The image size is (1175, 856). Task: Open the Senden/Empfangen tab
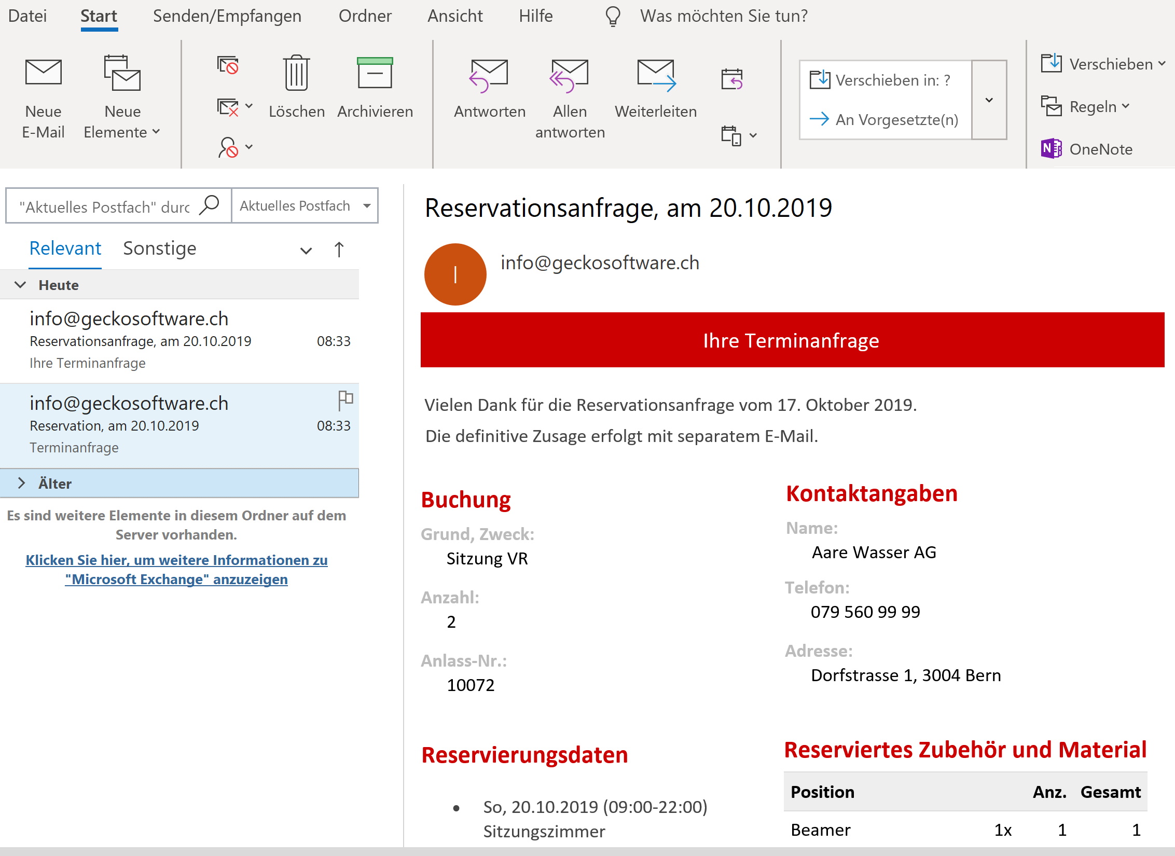(227, 16)
